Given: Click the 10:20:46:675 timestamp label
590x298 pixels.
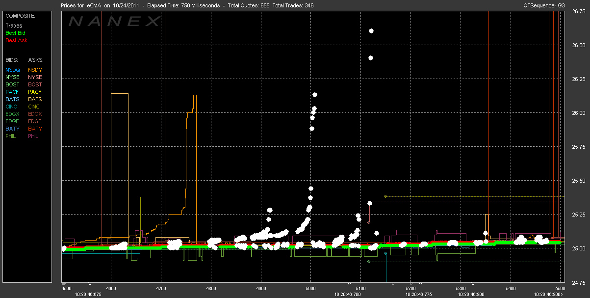Looking at the screenshot, I should [88, 295].
